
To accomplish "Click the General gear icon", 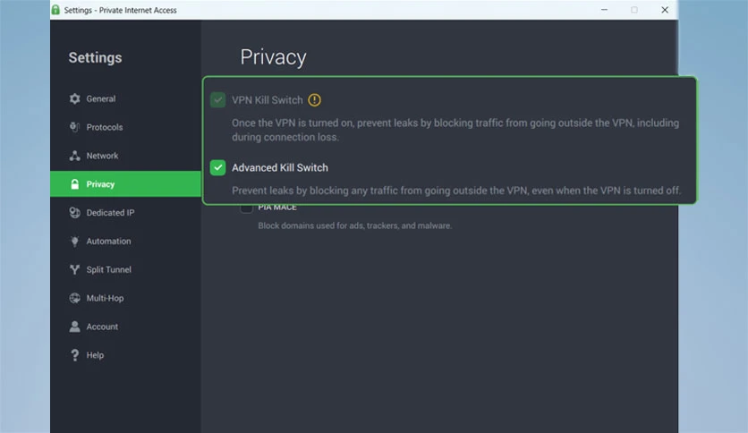I will pyautogui.click(x=75, y=98).
